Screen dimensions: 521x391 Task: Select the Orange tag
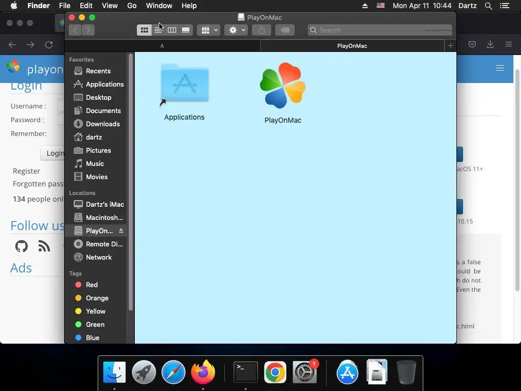click(x=96, y=298)
